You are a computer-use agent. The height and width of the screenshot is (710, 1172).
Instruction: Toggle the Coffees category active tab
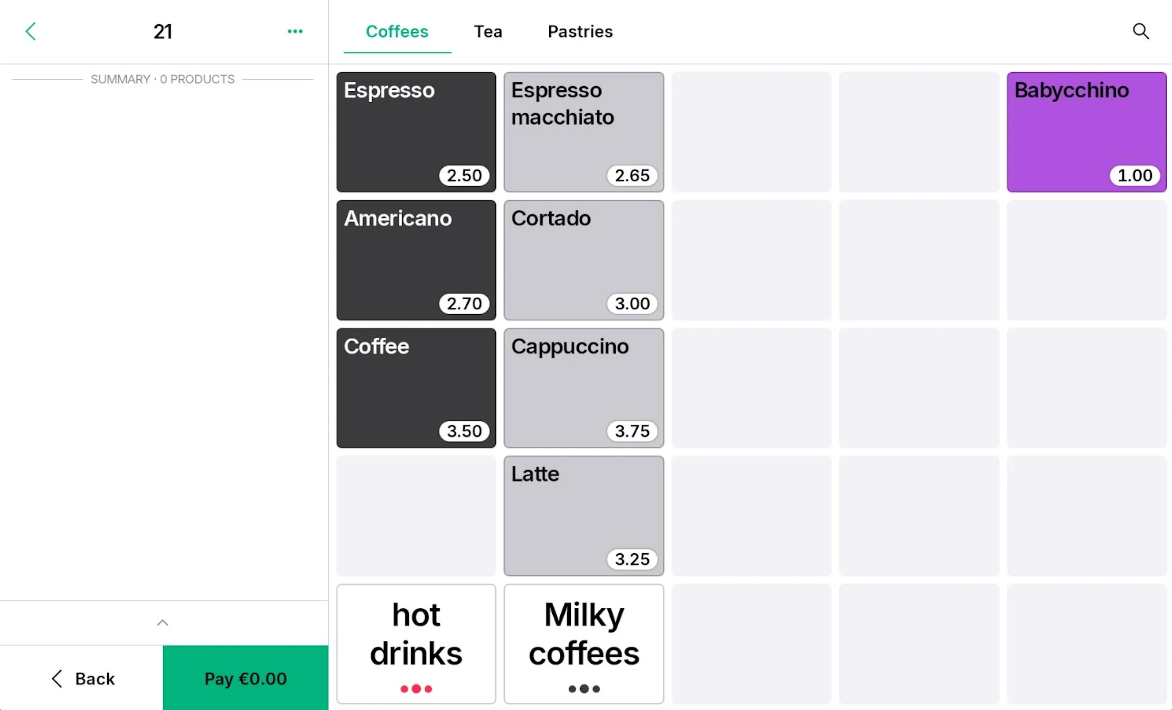pyautogui.click(x=397, y=31)
